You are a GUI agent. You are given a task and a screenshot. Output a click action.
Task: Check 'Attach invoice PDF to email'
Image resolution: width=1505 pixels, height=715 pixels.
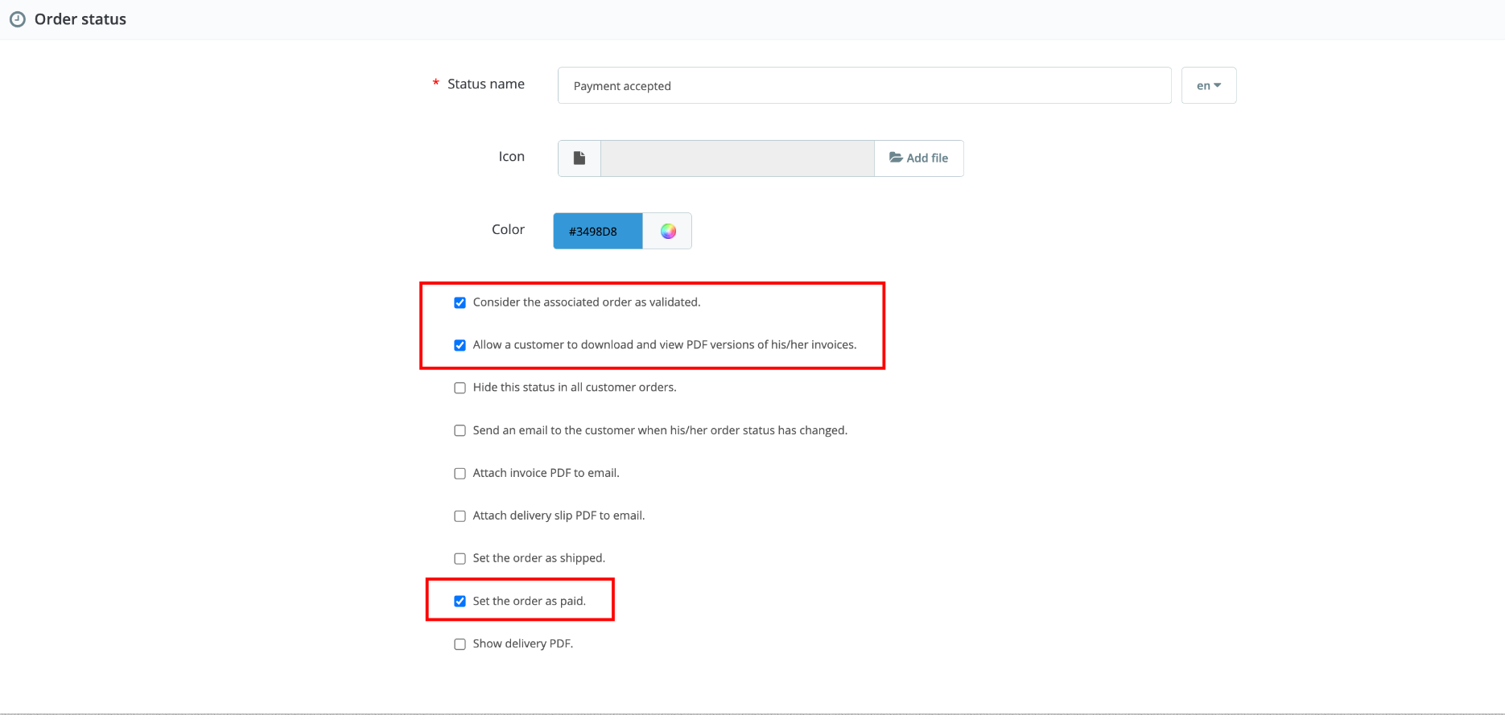[460, 473]
